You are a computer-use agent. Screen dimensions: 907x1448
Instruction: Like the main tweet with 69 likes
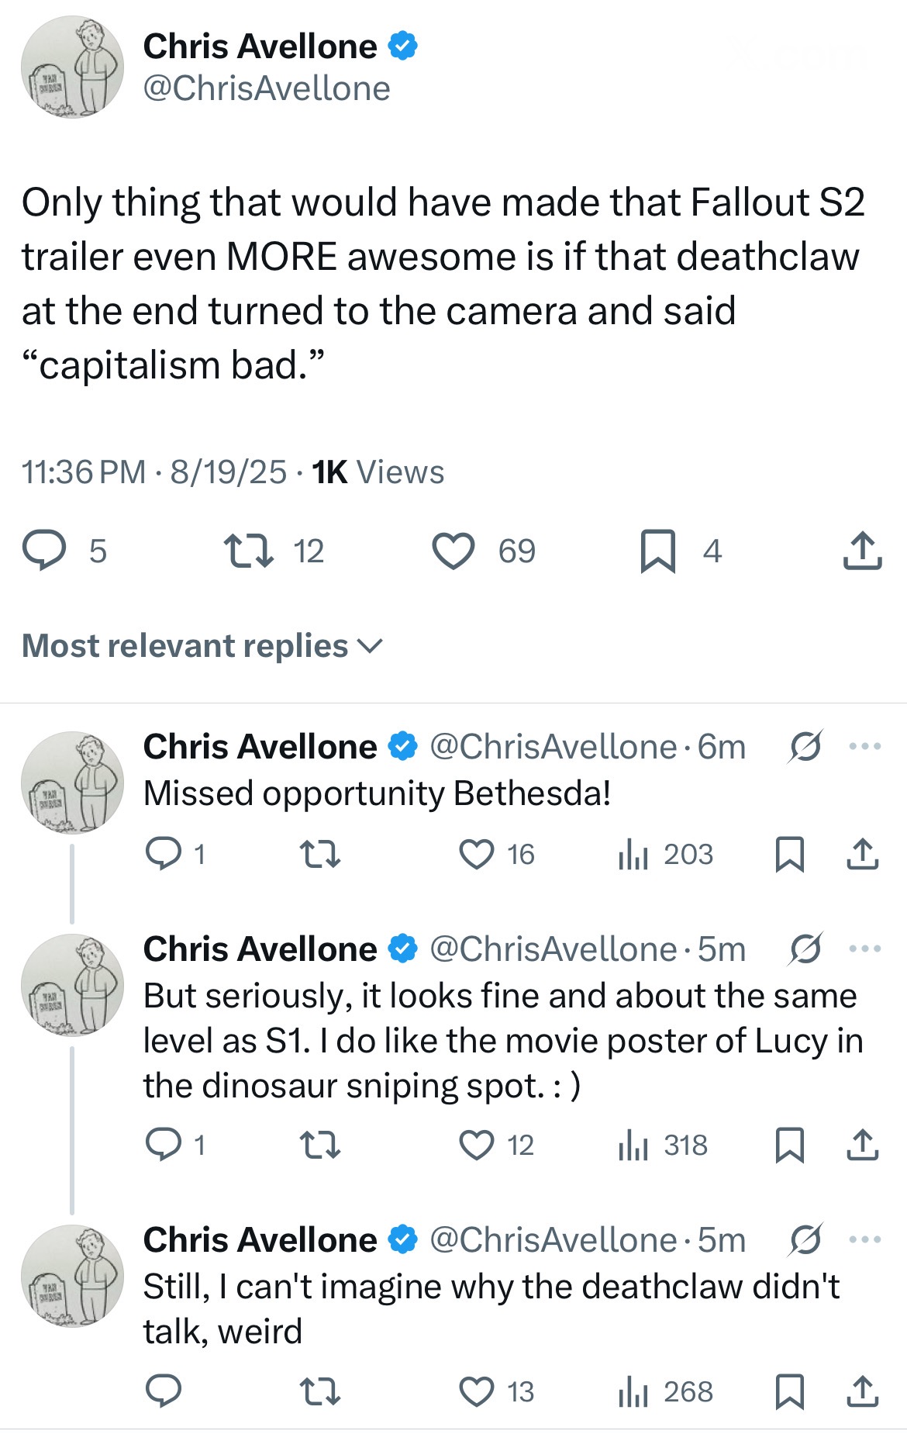click(453, 551)
